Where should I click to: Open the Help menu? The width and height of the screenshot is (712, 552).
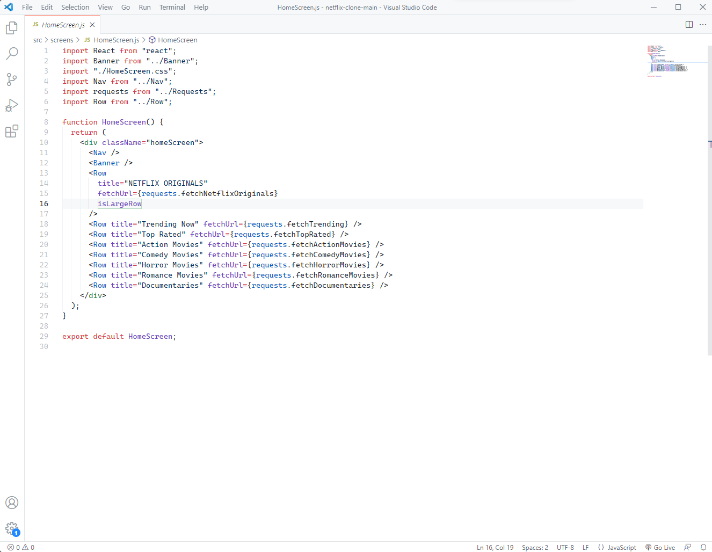click(201, 7)
